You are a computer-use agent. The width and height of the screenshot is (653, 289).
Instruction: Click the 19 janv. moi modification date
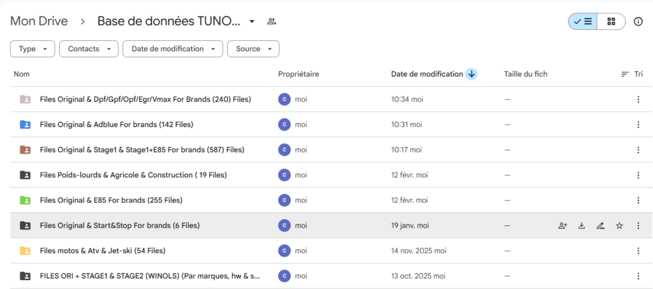(x=410, y=226)
